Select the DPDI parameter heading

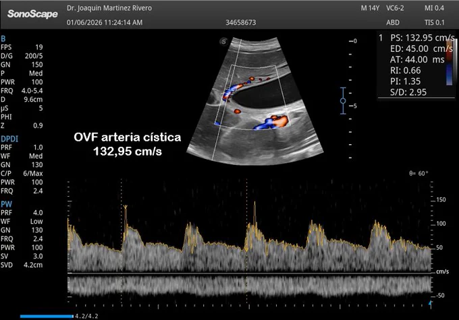pos(9,139)
